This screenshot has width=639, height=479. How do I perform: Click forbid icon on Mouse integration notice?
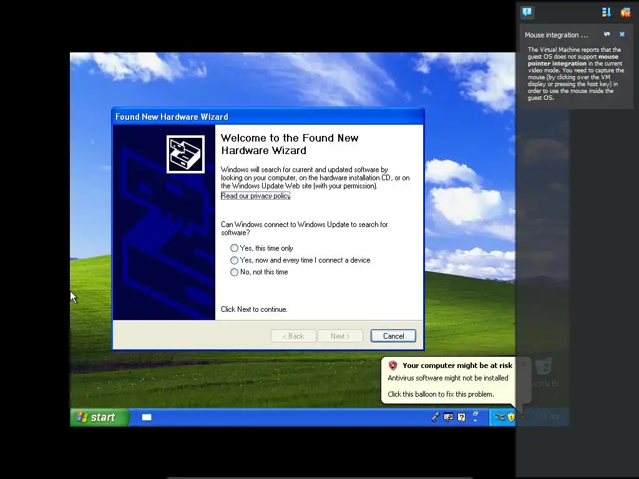[607, 35]
